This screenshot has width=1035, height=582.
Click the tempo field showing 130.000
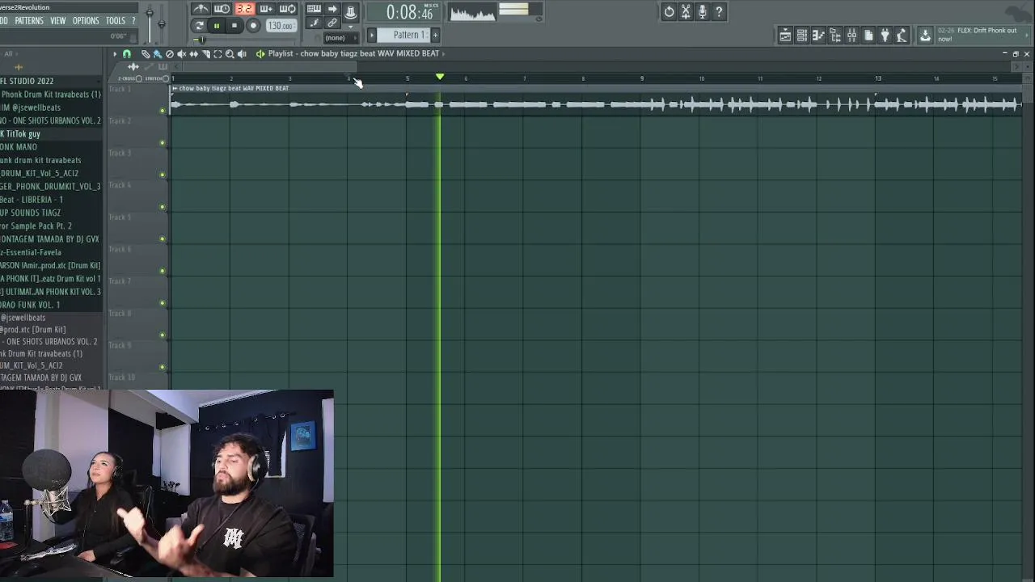pos(281,26)
